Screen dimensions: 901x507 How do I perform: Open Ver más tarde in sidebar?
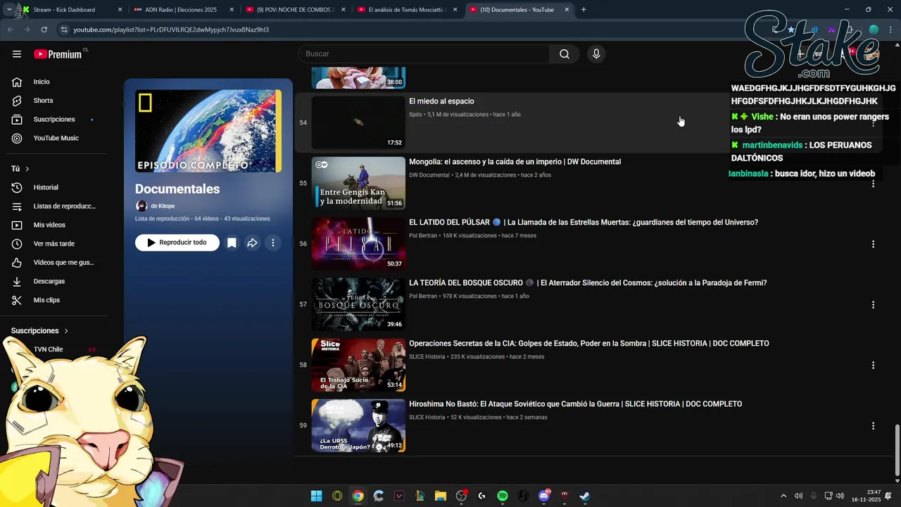(53, 244)
